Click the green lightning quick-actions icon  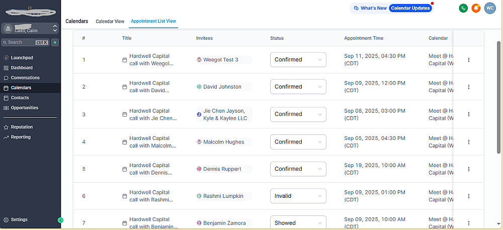(x=55, y=42)
